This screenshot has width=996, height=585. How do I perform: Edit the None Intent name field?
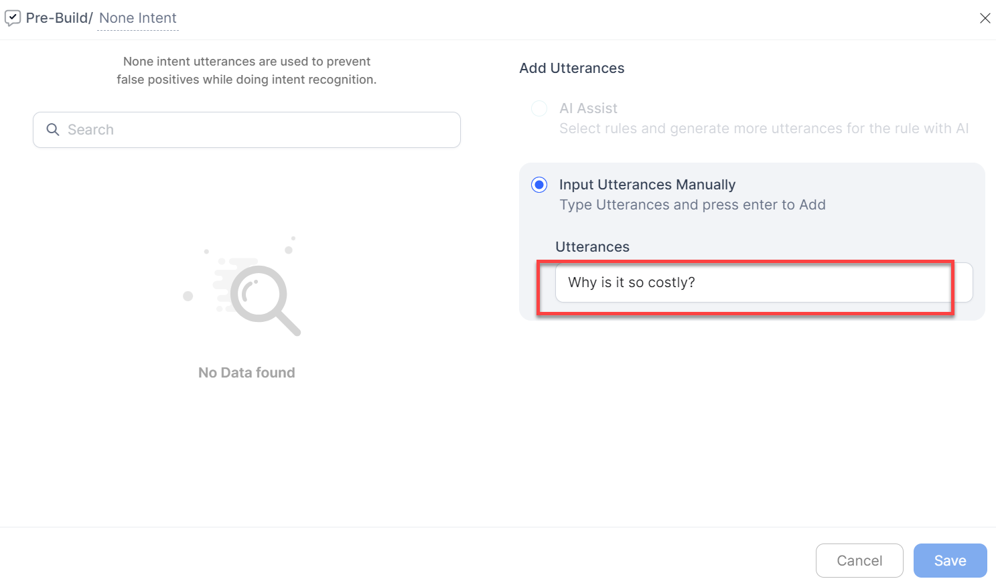138,18
